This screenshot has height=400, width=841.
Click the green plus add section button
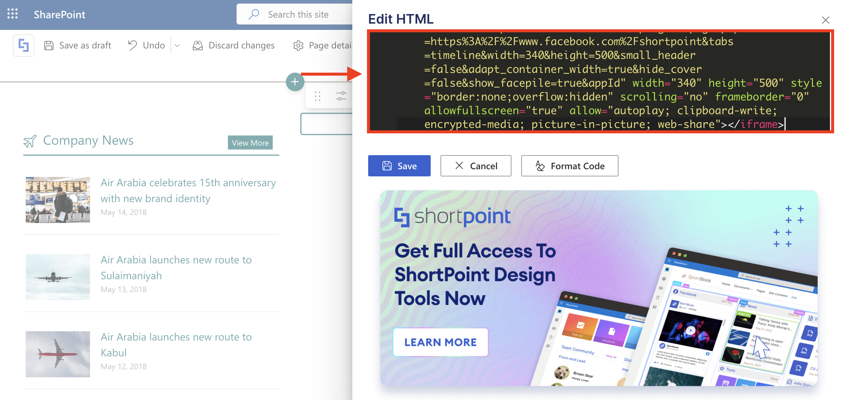click(295, 82)
